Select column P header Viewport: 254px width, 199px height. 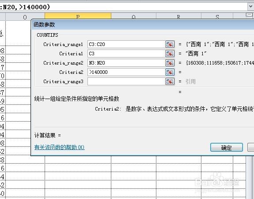[78, 16]
